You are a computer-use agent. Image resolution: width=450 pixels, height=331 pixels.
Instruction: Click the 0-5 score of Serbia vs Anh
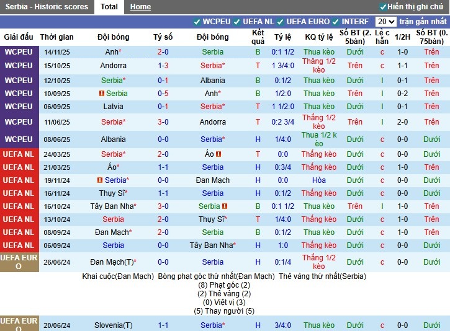(x=163, y=94)
